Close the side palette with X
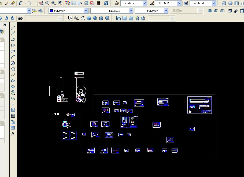Screen dimensions: 244x177 [4, 25]
